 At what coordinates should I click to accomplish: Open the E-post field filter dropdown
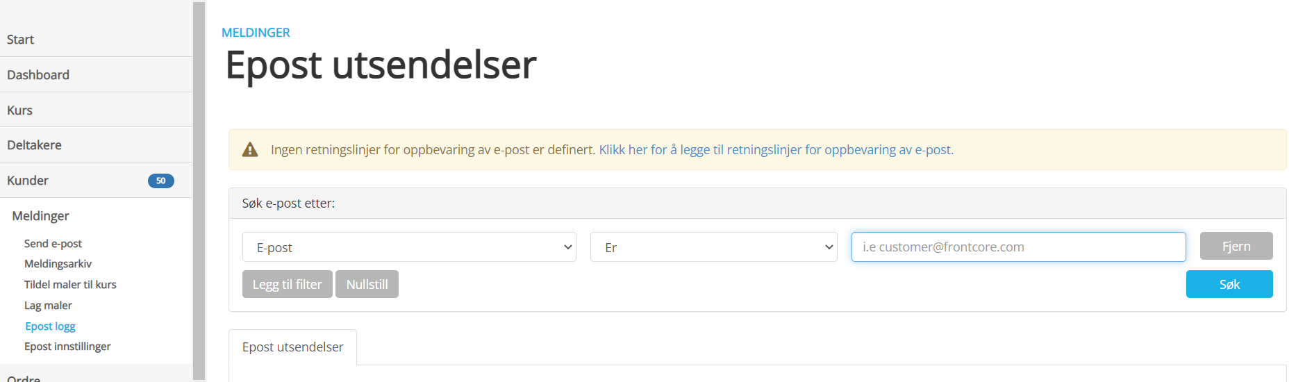coord(409,247)
